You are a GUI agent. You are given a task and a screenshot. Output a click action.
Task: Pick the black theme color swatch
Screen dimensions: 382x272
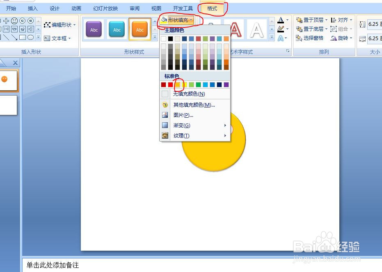[171, 39]
